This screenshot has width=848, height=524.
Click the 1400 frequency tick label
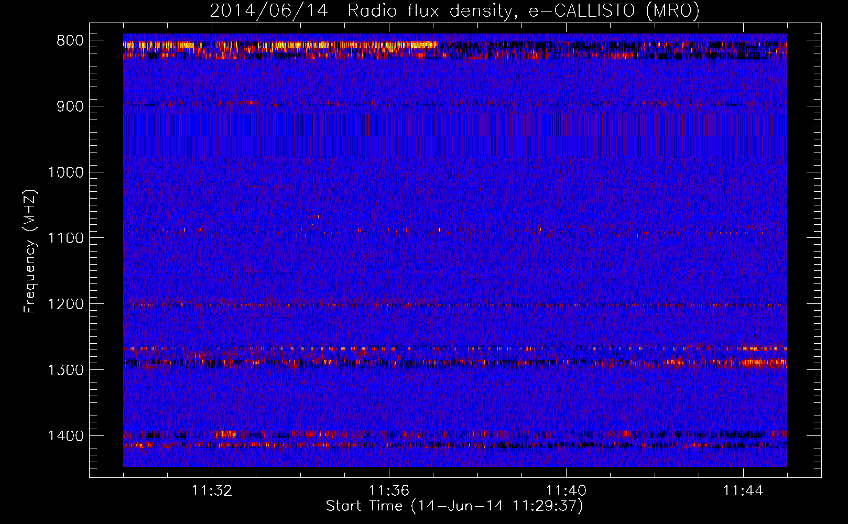[66, 436]
